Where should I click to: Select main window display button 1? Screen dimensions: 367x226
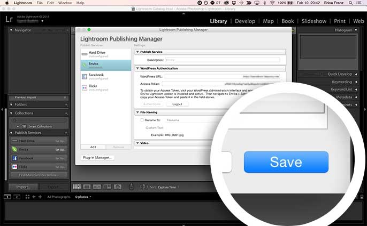(7, 197)
